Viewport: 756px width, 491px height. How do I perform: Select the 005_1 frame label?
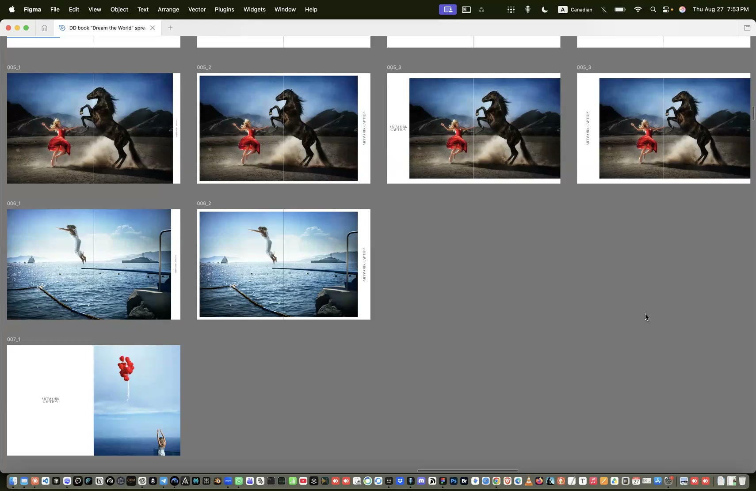click(x=14, y=67)
